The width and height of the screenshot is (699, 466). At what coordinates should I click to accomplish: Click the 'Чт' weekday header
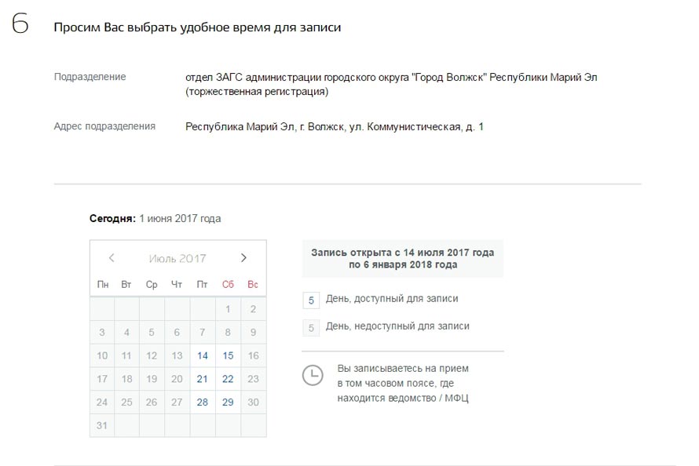pyautogui.click(x=177, y=285)
